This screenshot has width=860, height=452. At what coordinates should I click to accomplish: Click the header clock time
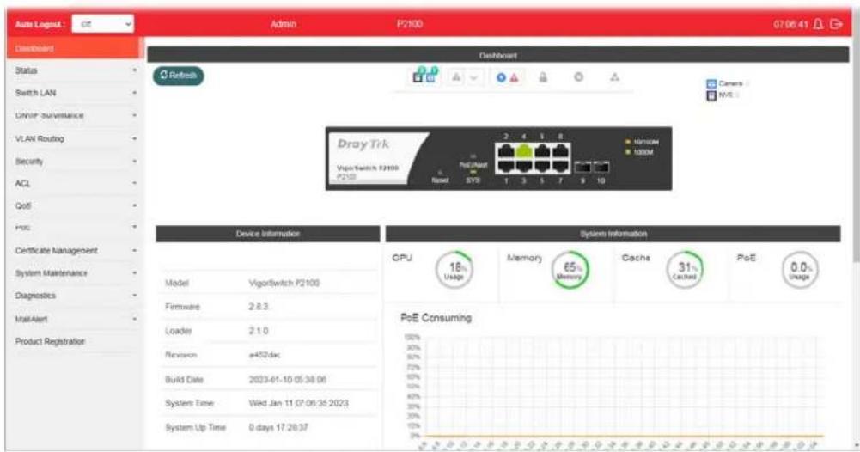click(790, 24)
